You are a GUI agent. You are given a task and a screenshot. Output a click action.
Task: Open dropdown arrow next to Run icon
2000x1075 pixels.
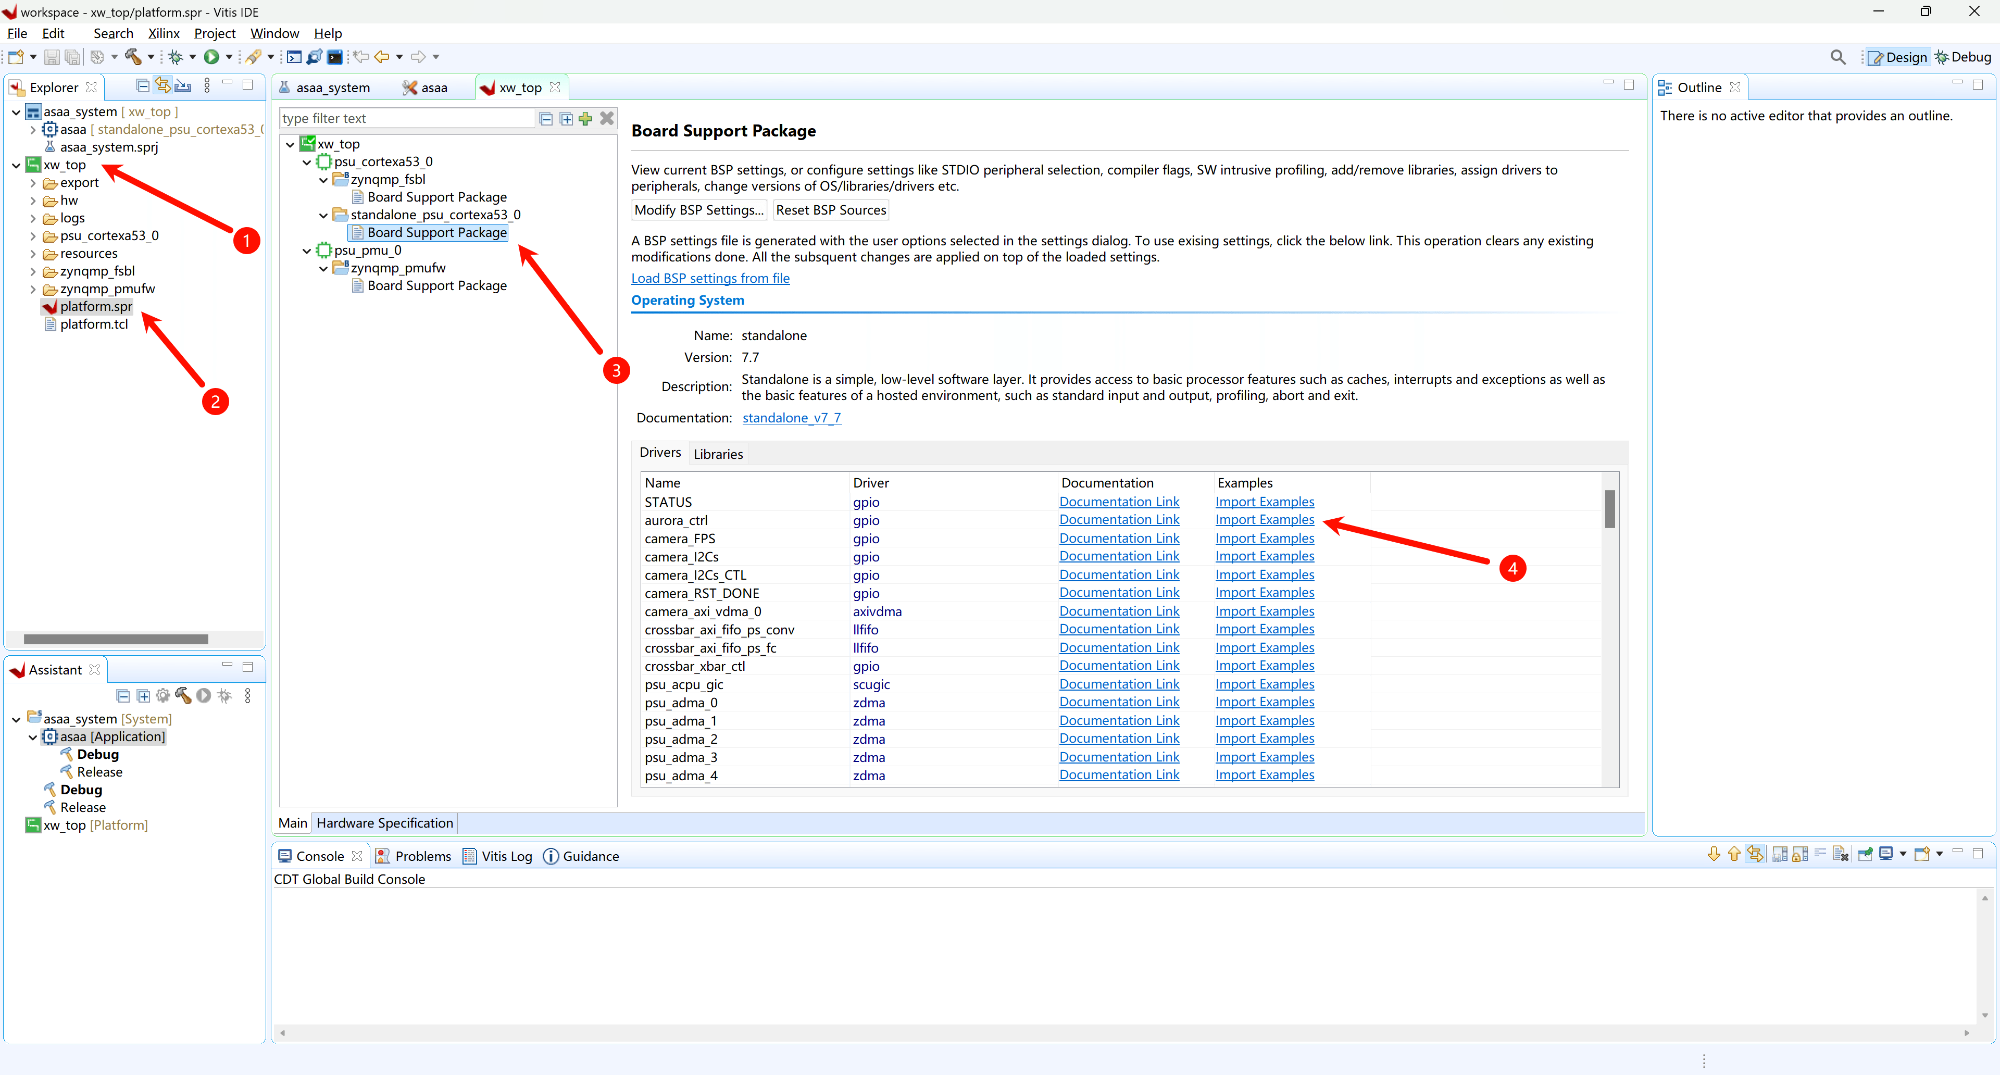pyautogui.click(x=229, y=57)
